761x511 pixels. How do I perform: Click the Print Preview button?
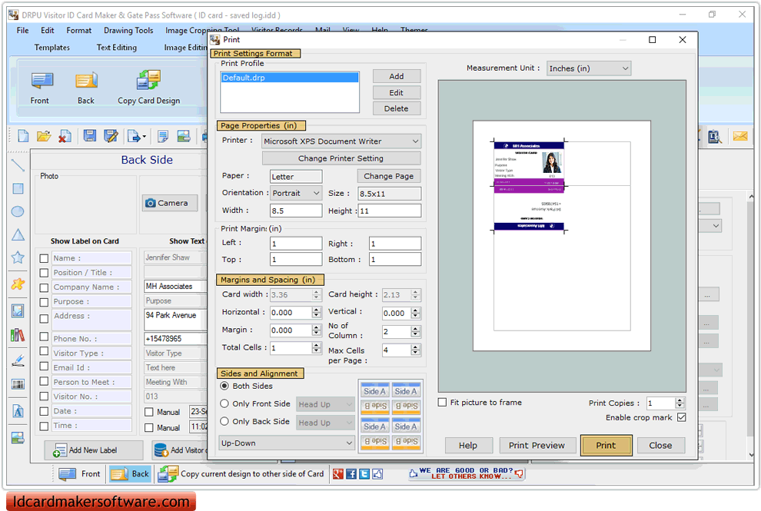click(x=537, y=445)
